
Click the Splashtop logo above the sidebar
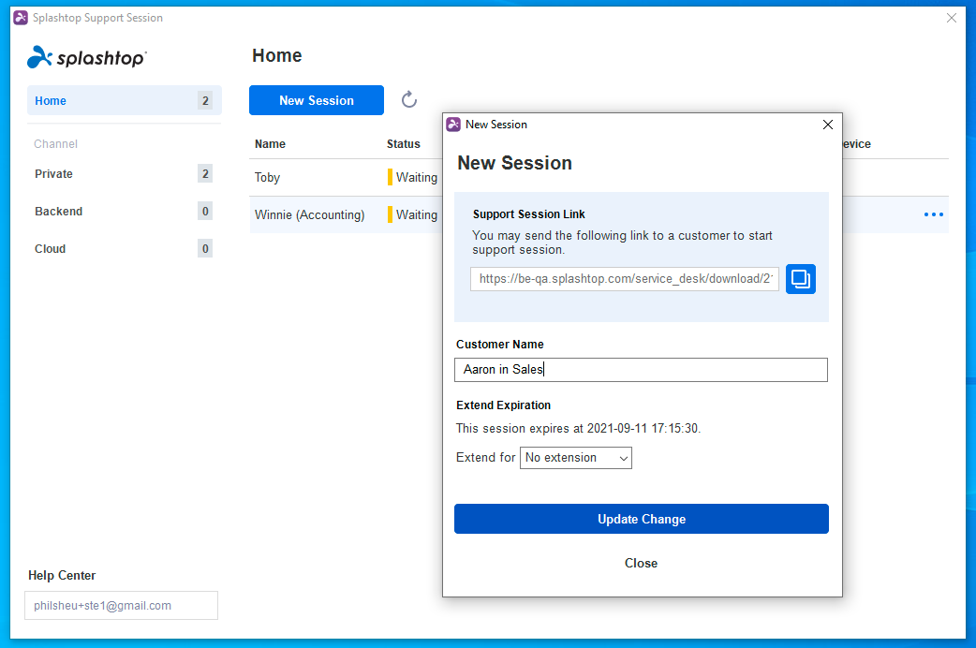86,57
